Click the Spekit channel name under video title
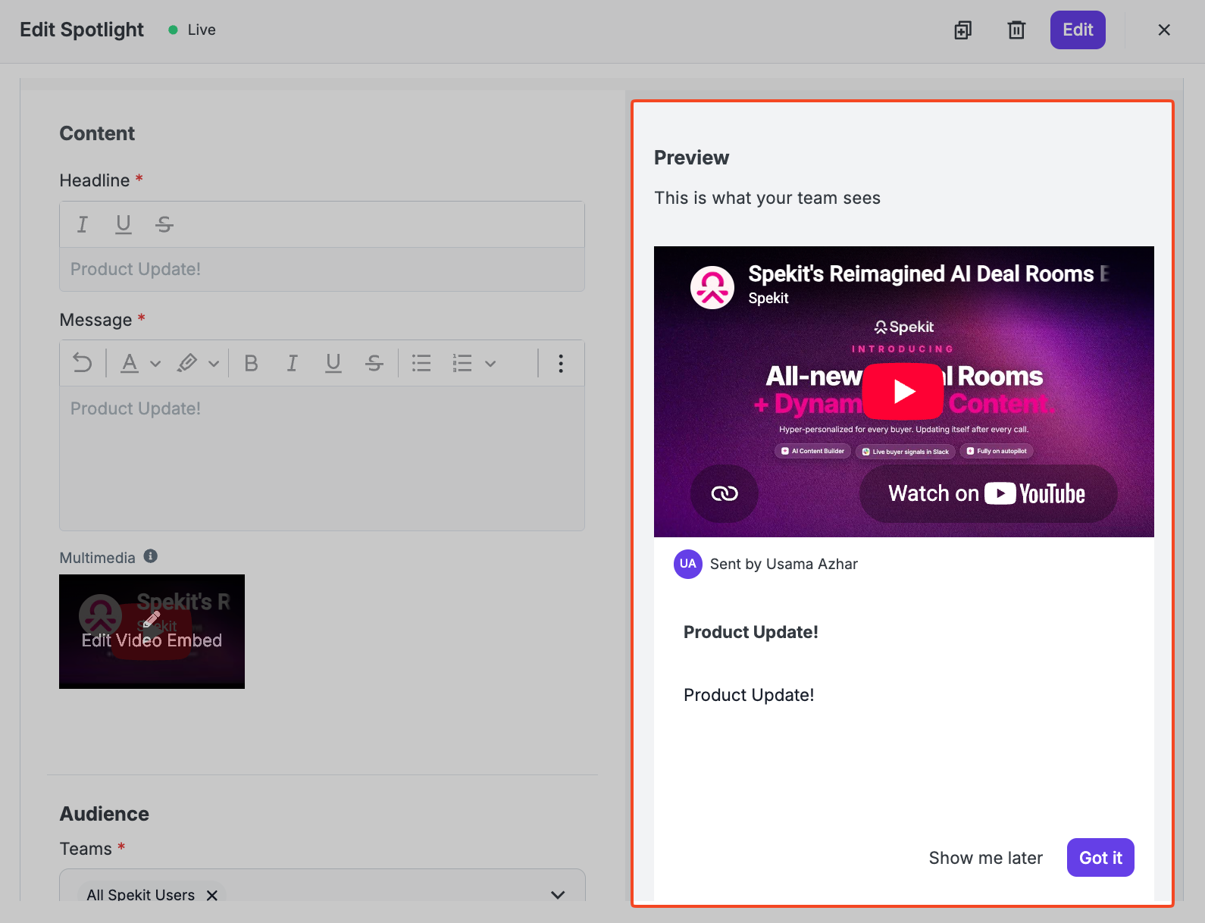This screenshot has height=923, width=1205. pyautogui.click(x=768, y=299)
